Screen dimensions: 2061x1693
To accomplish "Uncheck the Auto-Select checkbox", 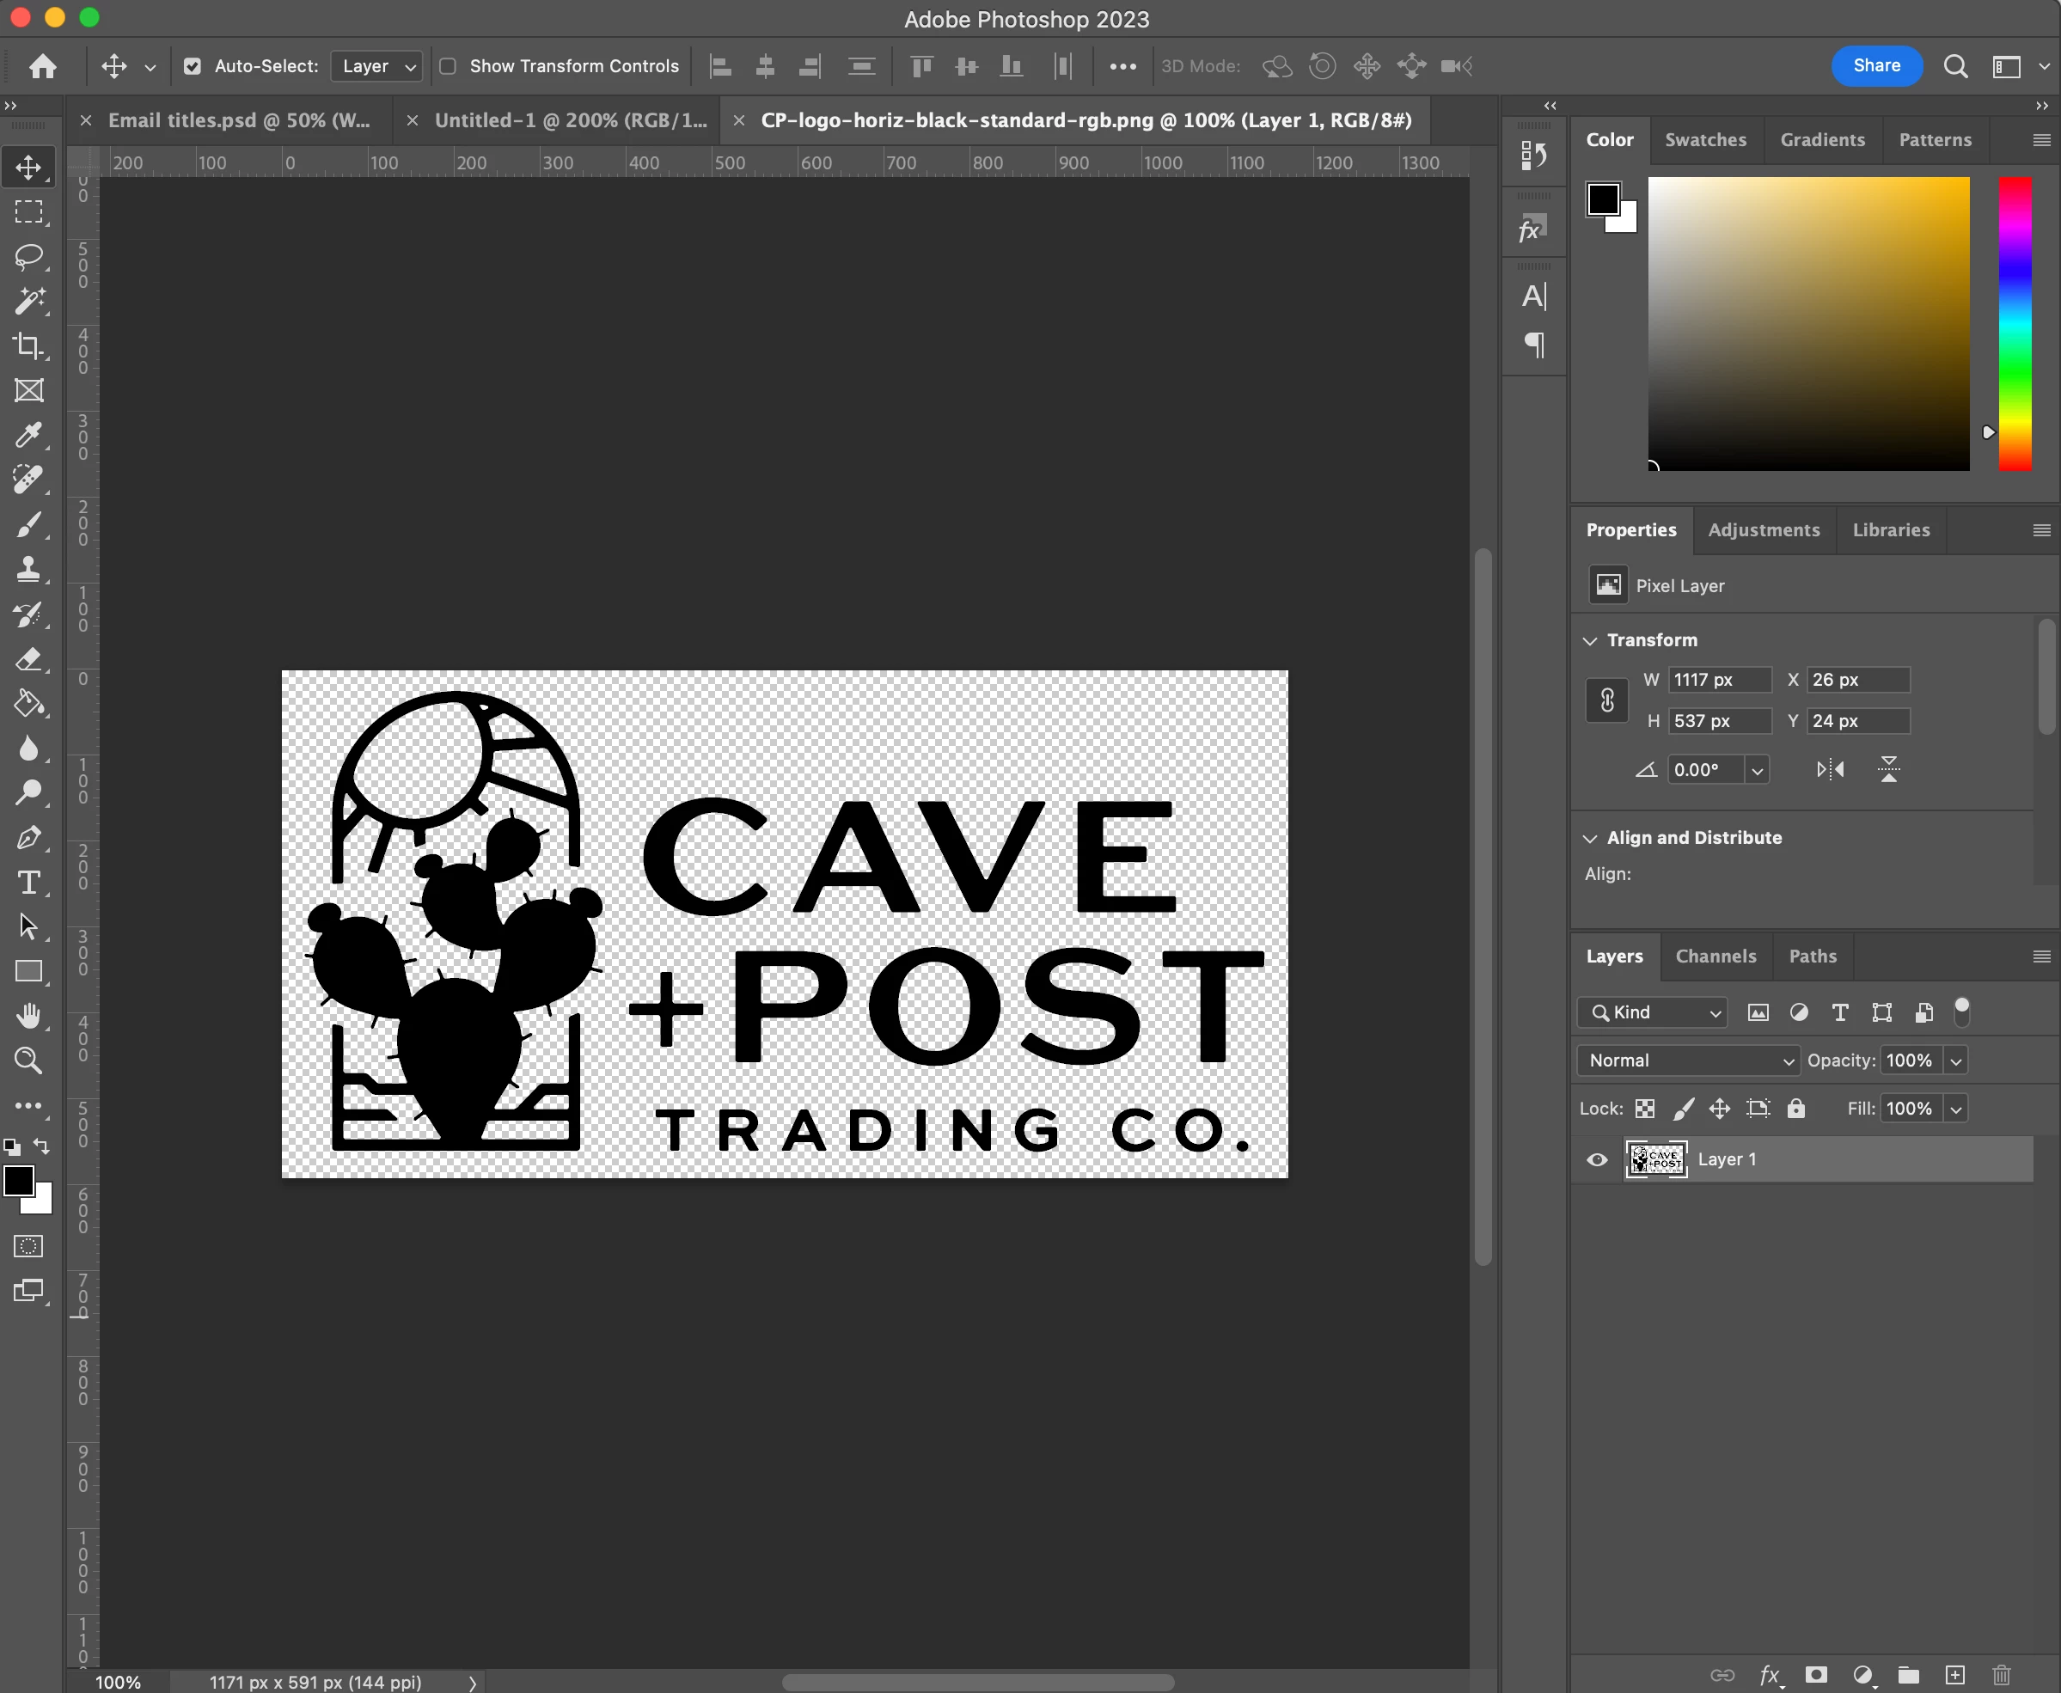I will coord(193,66).
